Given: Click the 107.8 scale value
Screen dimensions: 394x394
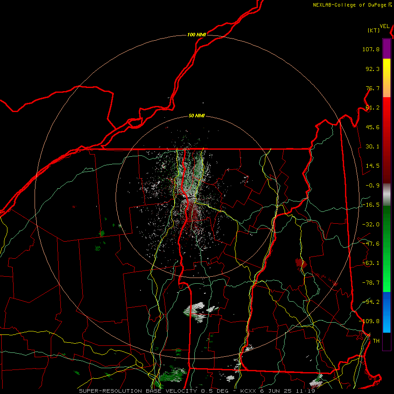Looking at the screenshot, I should click(x=371, y=49).
